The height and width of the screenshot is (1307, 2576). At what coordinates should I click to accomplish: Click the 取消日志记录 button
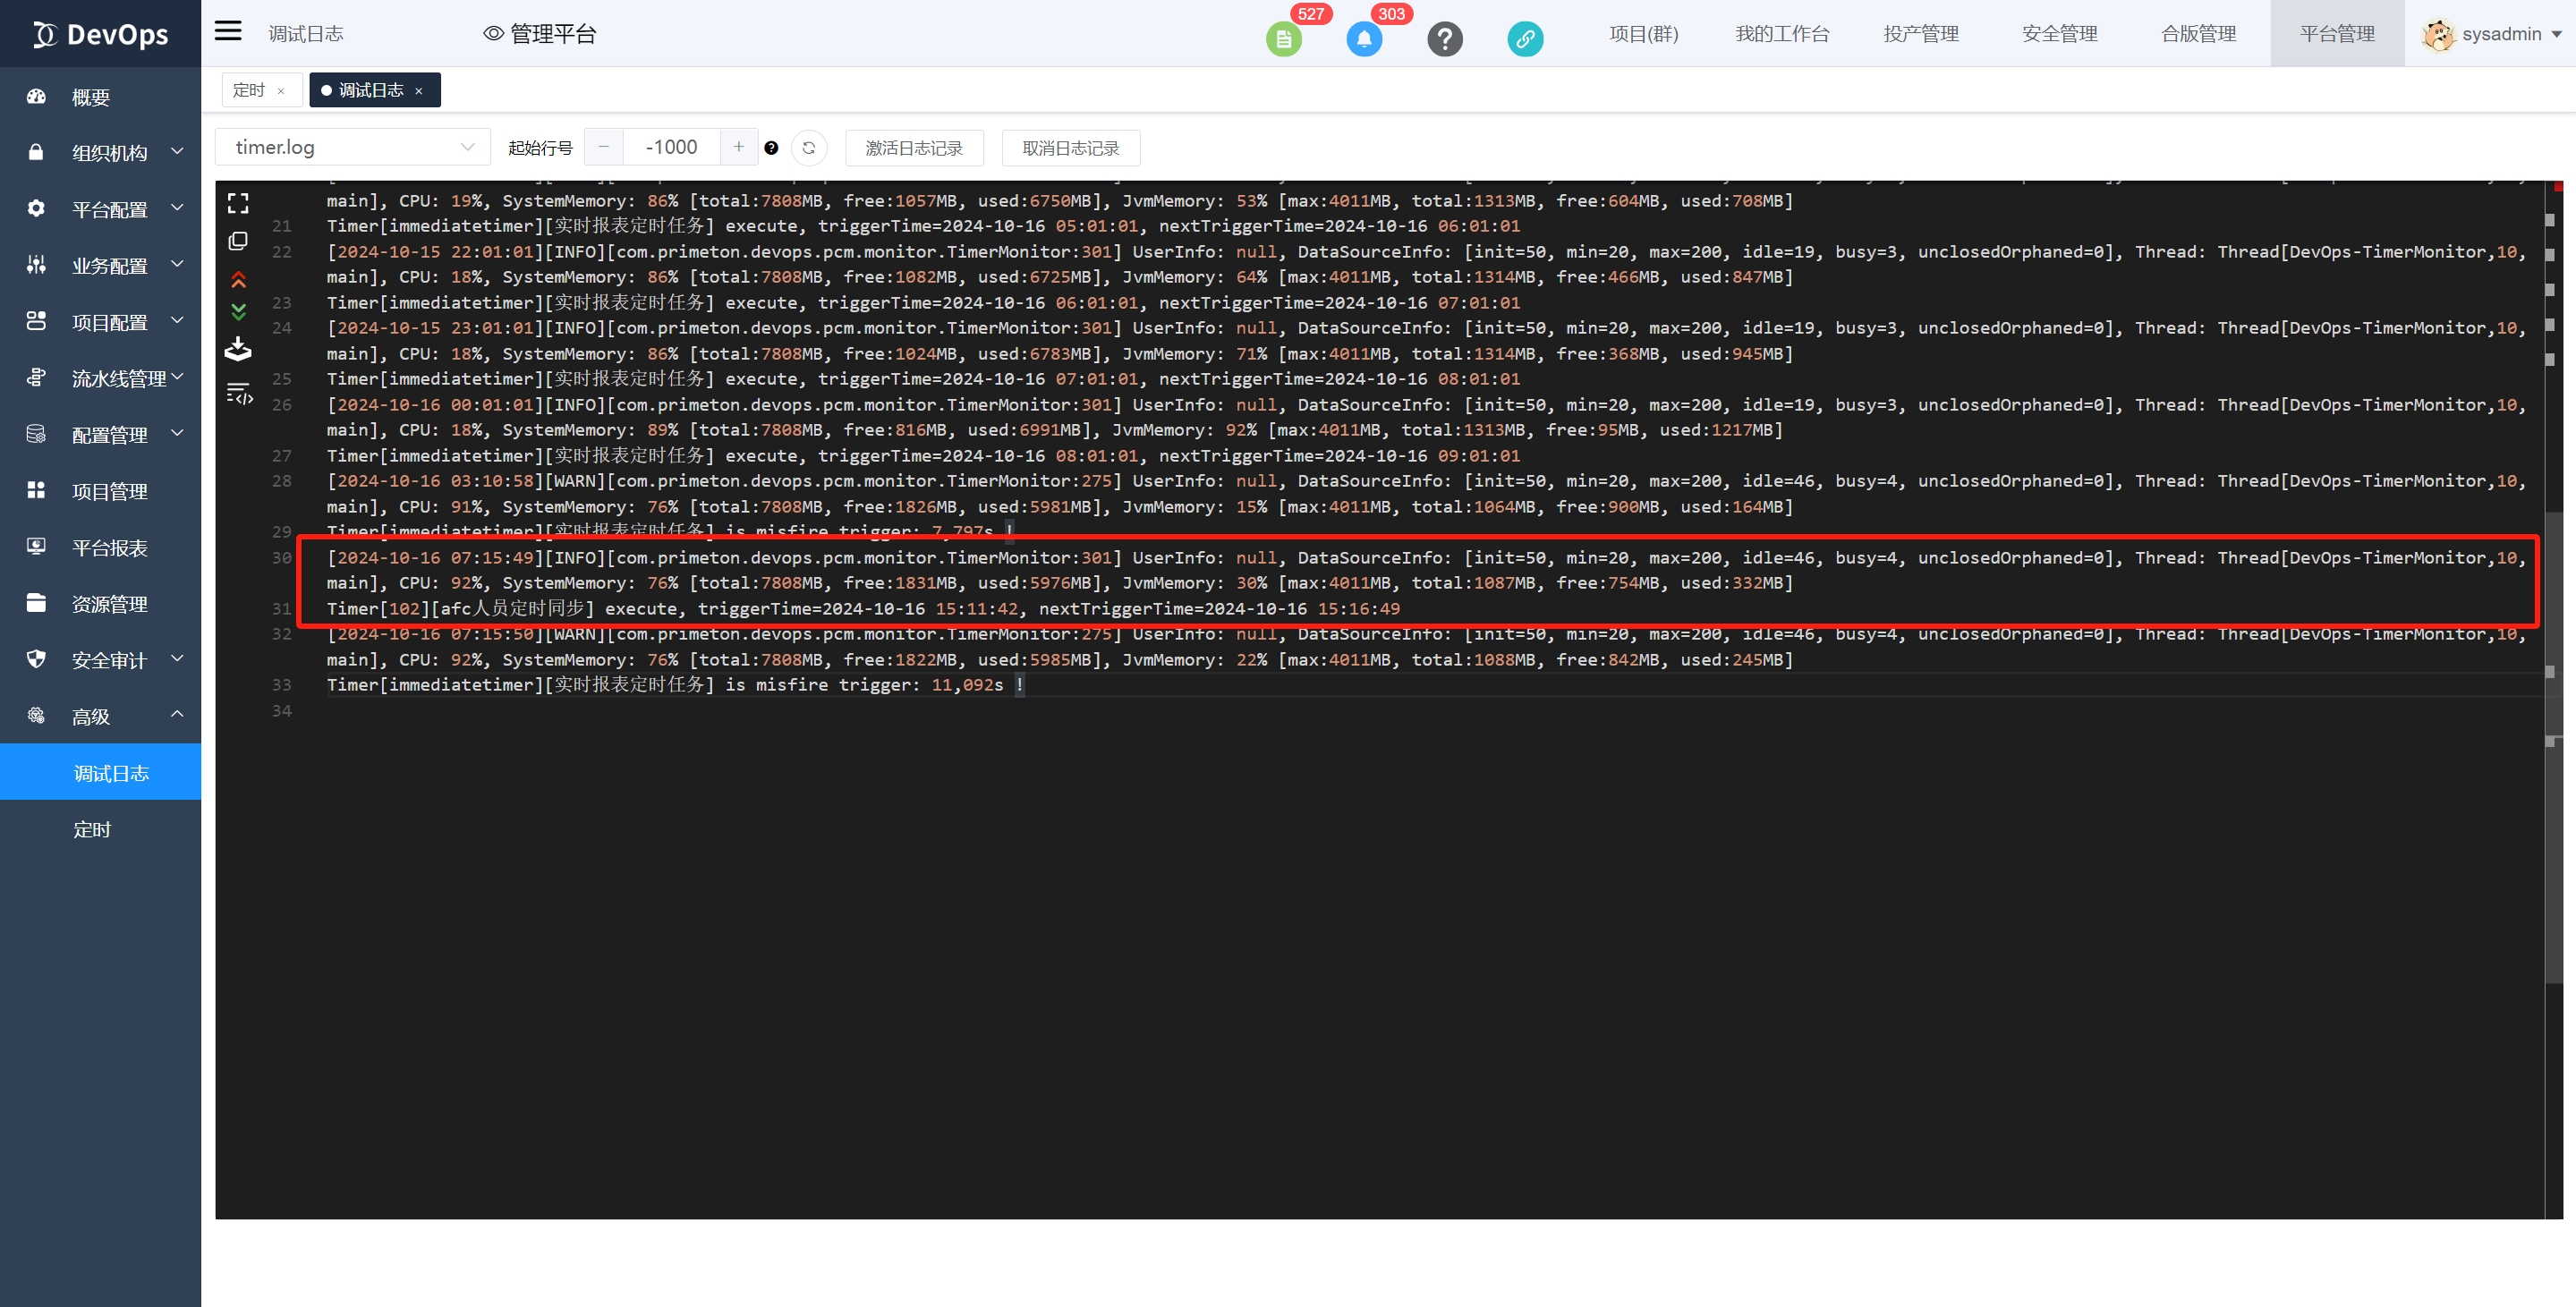[1070, 148]
